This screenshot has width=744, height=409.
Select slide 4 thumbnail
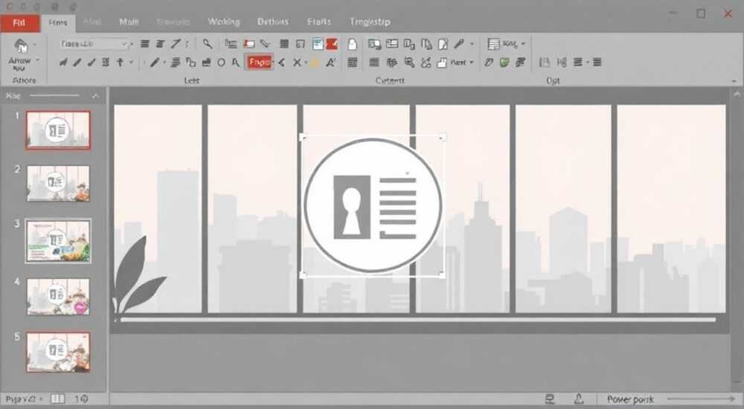click(58, 297)
